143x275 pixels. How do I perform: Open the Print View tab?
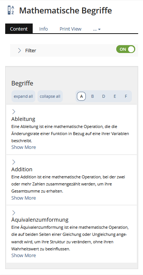click(x=71, y=29)
